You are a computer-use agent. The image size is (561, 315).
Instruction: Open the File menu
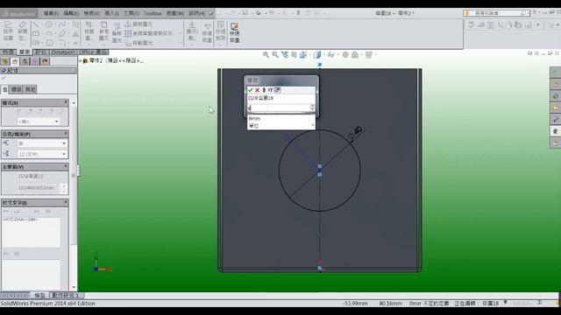click(x=51, y=13)
